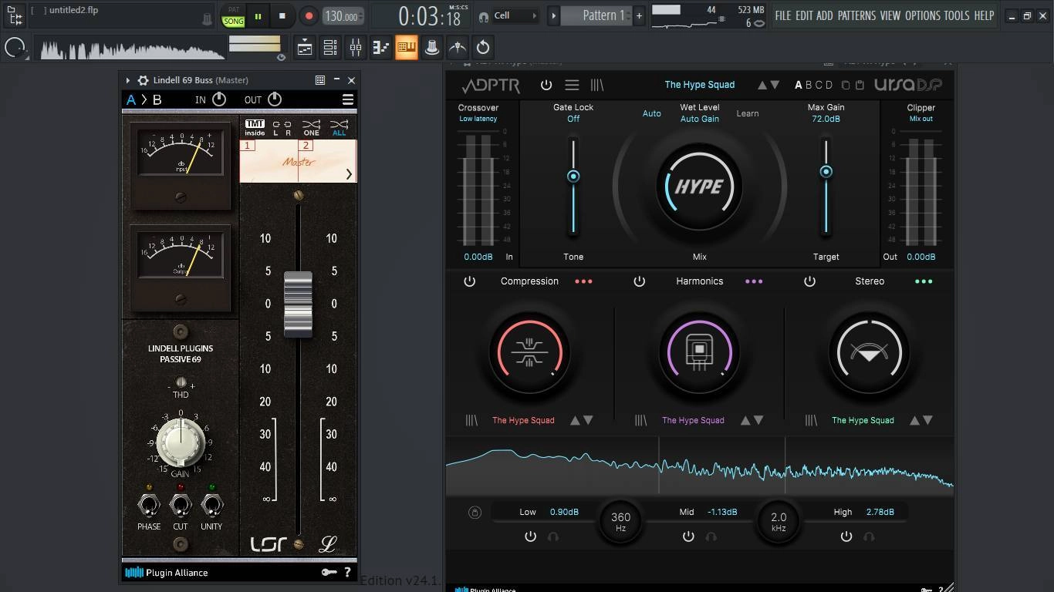Viewport: 1054px width, 592px height.
Task: Open Lindell 69 Buss preset grid icon
Action: click(x=320, y=79)
